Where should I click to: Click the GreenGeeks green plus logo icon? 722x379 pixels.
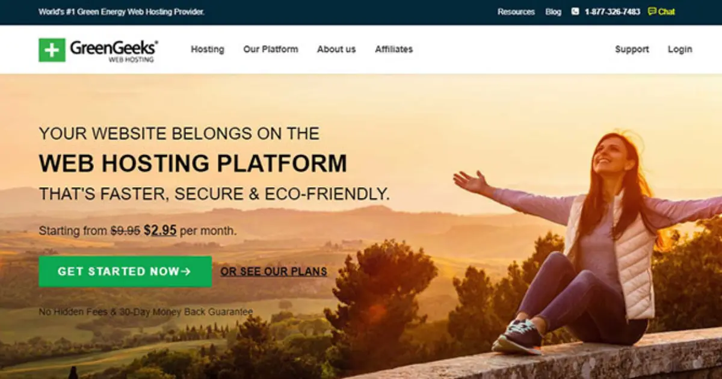pos(52,50)
